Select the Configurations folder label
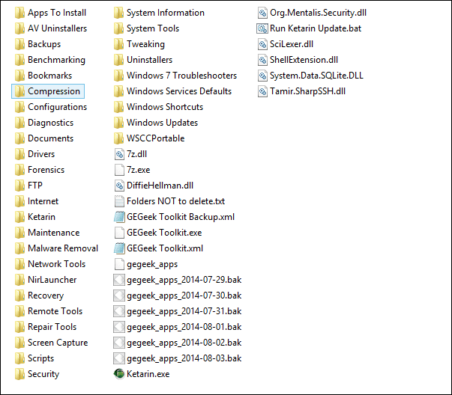This screenshot has width=452, height=395. point(58,107)
